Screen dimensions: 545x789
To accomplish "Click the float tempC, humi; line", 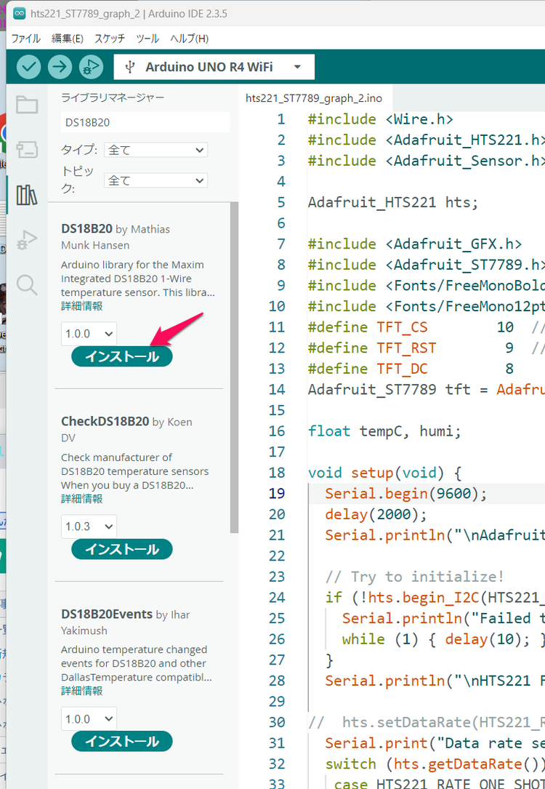I will [384, 431].
